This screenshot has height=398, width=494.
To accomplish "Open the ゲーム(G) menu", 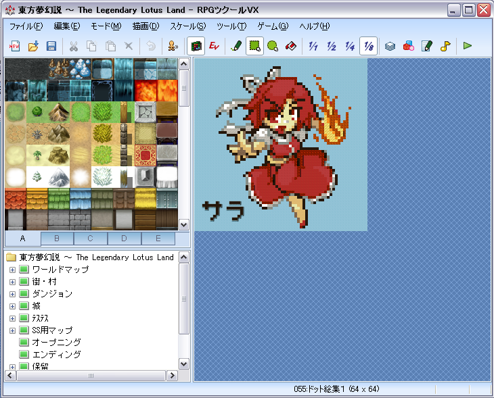I will point(273,26).
